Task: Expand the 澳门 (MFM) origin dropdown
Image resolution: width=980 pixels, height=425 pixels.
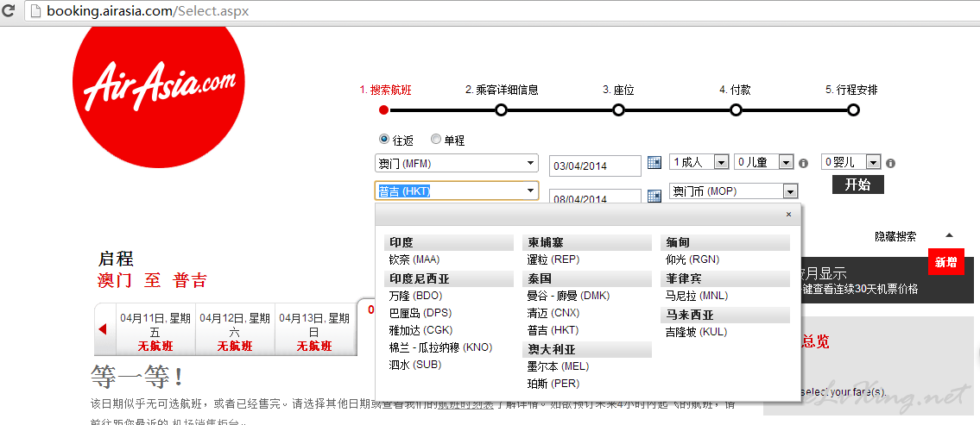Action: pos(456,163)
